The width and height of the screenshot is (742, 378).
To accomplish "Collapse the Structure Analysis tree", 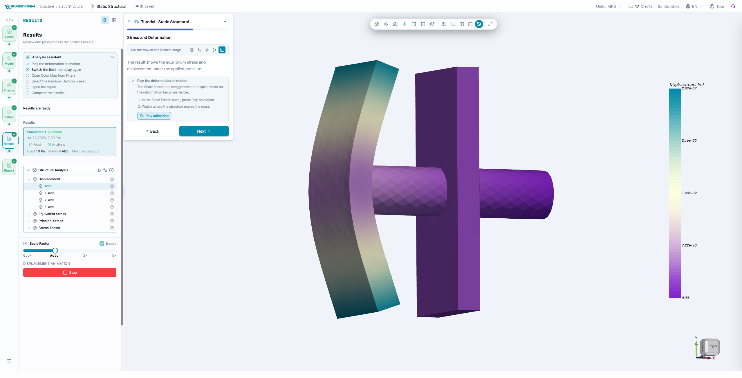I will click(28, 170).
